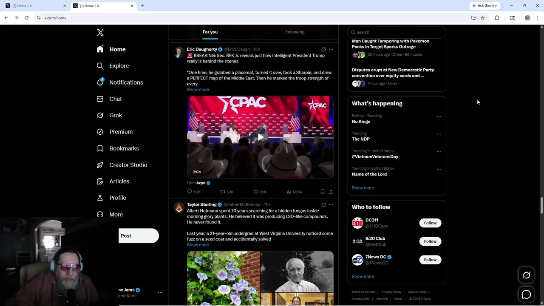Show more under What's happening
Viewport: 544px width, 306px height.
click(x=363, y=188)
